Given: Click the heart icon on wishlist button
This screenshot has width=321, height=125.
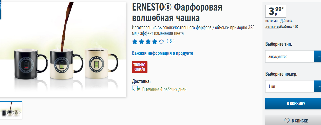Looking at the screenshot, I should [x=287, y=121].
